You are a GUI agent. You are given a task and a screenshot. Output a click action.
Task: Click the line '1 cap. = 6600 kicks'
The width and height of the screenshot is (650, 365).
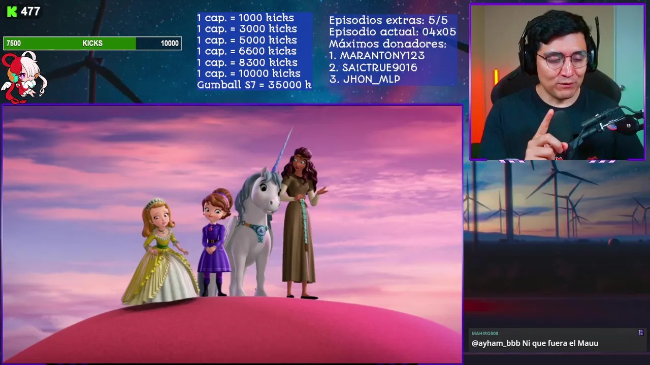247,51
